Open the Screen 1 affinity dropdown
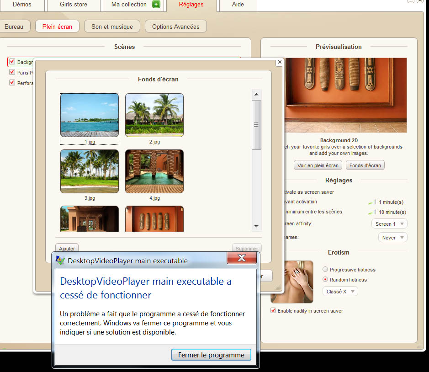 coord(389,224)
